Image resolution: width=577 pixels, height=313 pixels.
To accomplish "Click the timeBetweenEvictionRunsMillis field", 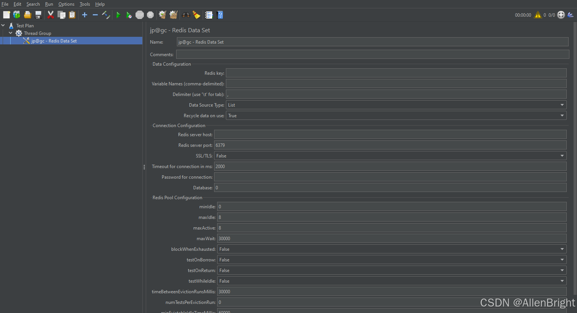I will [x=392, y=292].
